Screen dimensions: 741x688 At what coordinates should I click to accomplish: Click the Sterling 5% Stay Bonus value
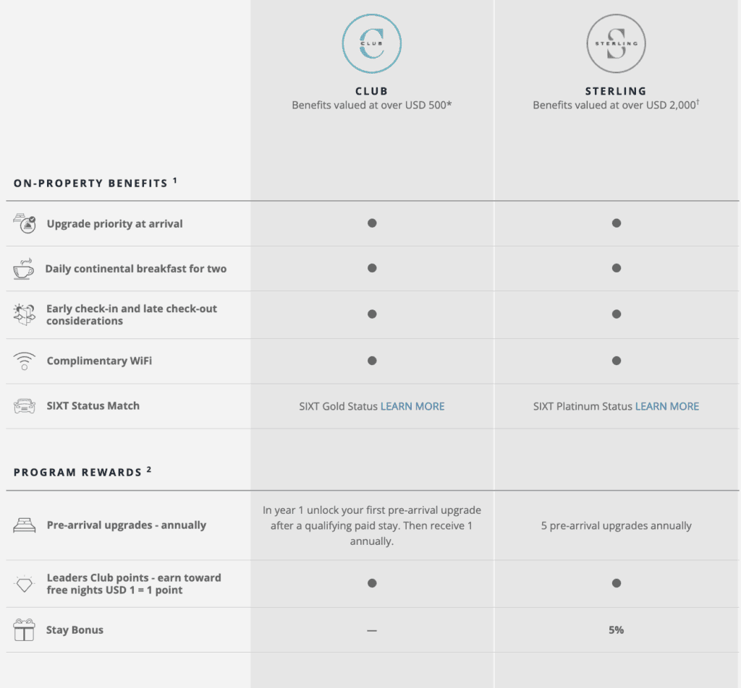point(616,630)
